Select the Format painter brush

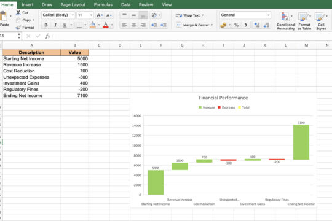coord(18,28)
